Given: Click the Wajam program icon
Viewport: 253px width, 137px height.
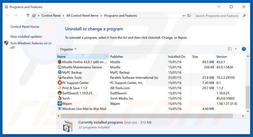Looking at the screenshot, I should tap(60, 103).
